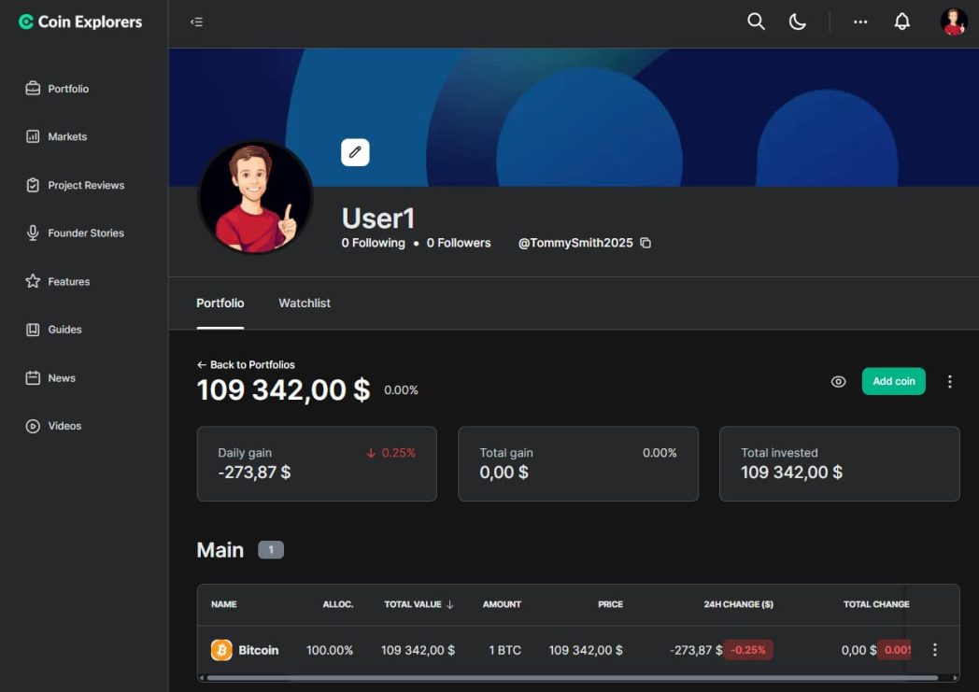Collapse the sidebar menu
The height and width of the screenshot is (692, 979).
[196, 21]
